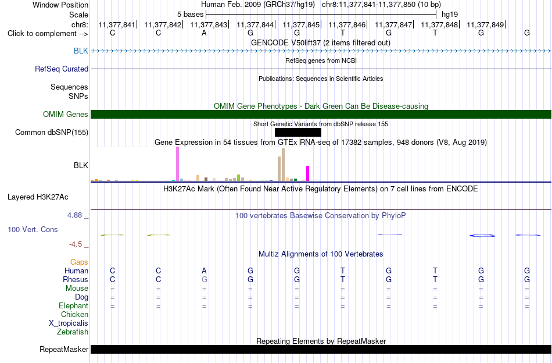Click "100 vertebrates Basewise Conservation by PhyloP" title

click(321, 215)
